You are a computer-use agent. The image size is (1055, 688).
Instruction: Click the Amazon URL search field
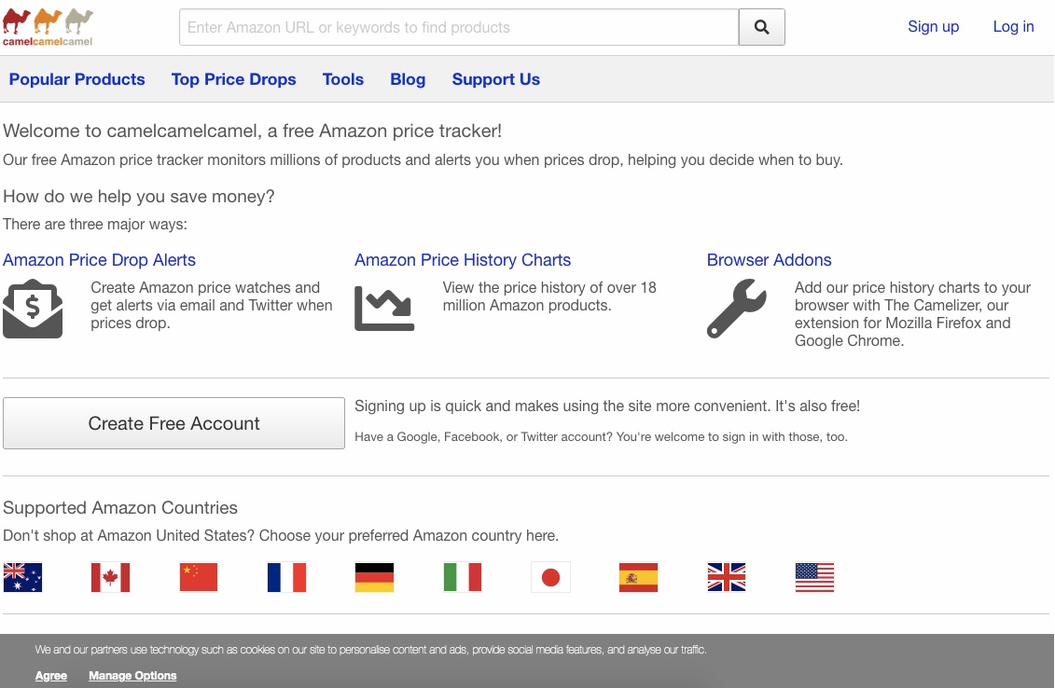point(459,27)
